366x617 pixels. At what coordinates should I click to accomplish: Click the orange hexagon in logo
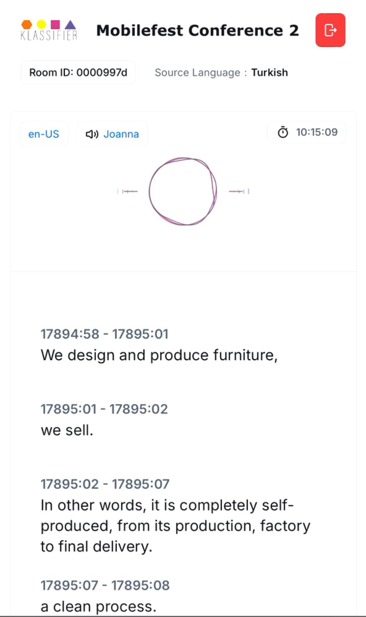27,24
